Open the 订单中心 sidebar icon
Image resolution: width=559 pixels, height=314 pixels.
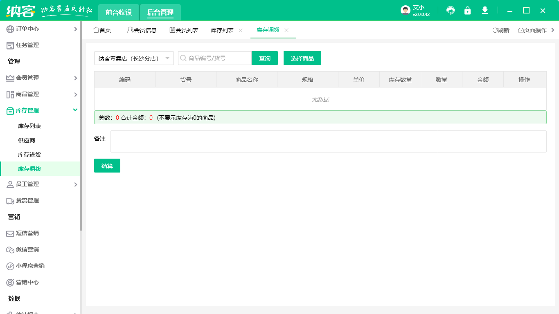[x=9, y=29]
